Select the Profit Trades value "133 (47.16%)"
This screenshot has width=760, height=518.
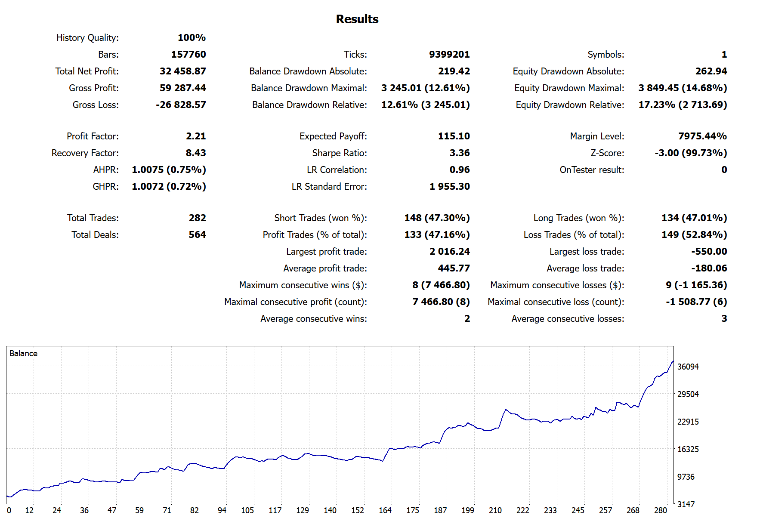tap(437, 235)
